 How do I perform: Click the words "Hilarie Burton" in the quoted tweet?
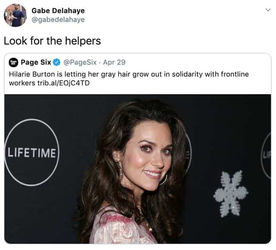(32, 74)
